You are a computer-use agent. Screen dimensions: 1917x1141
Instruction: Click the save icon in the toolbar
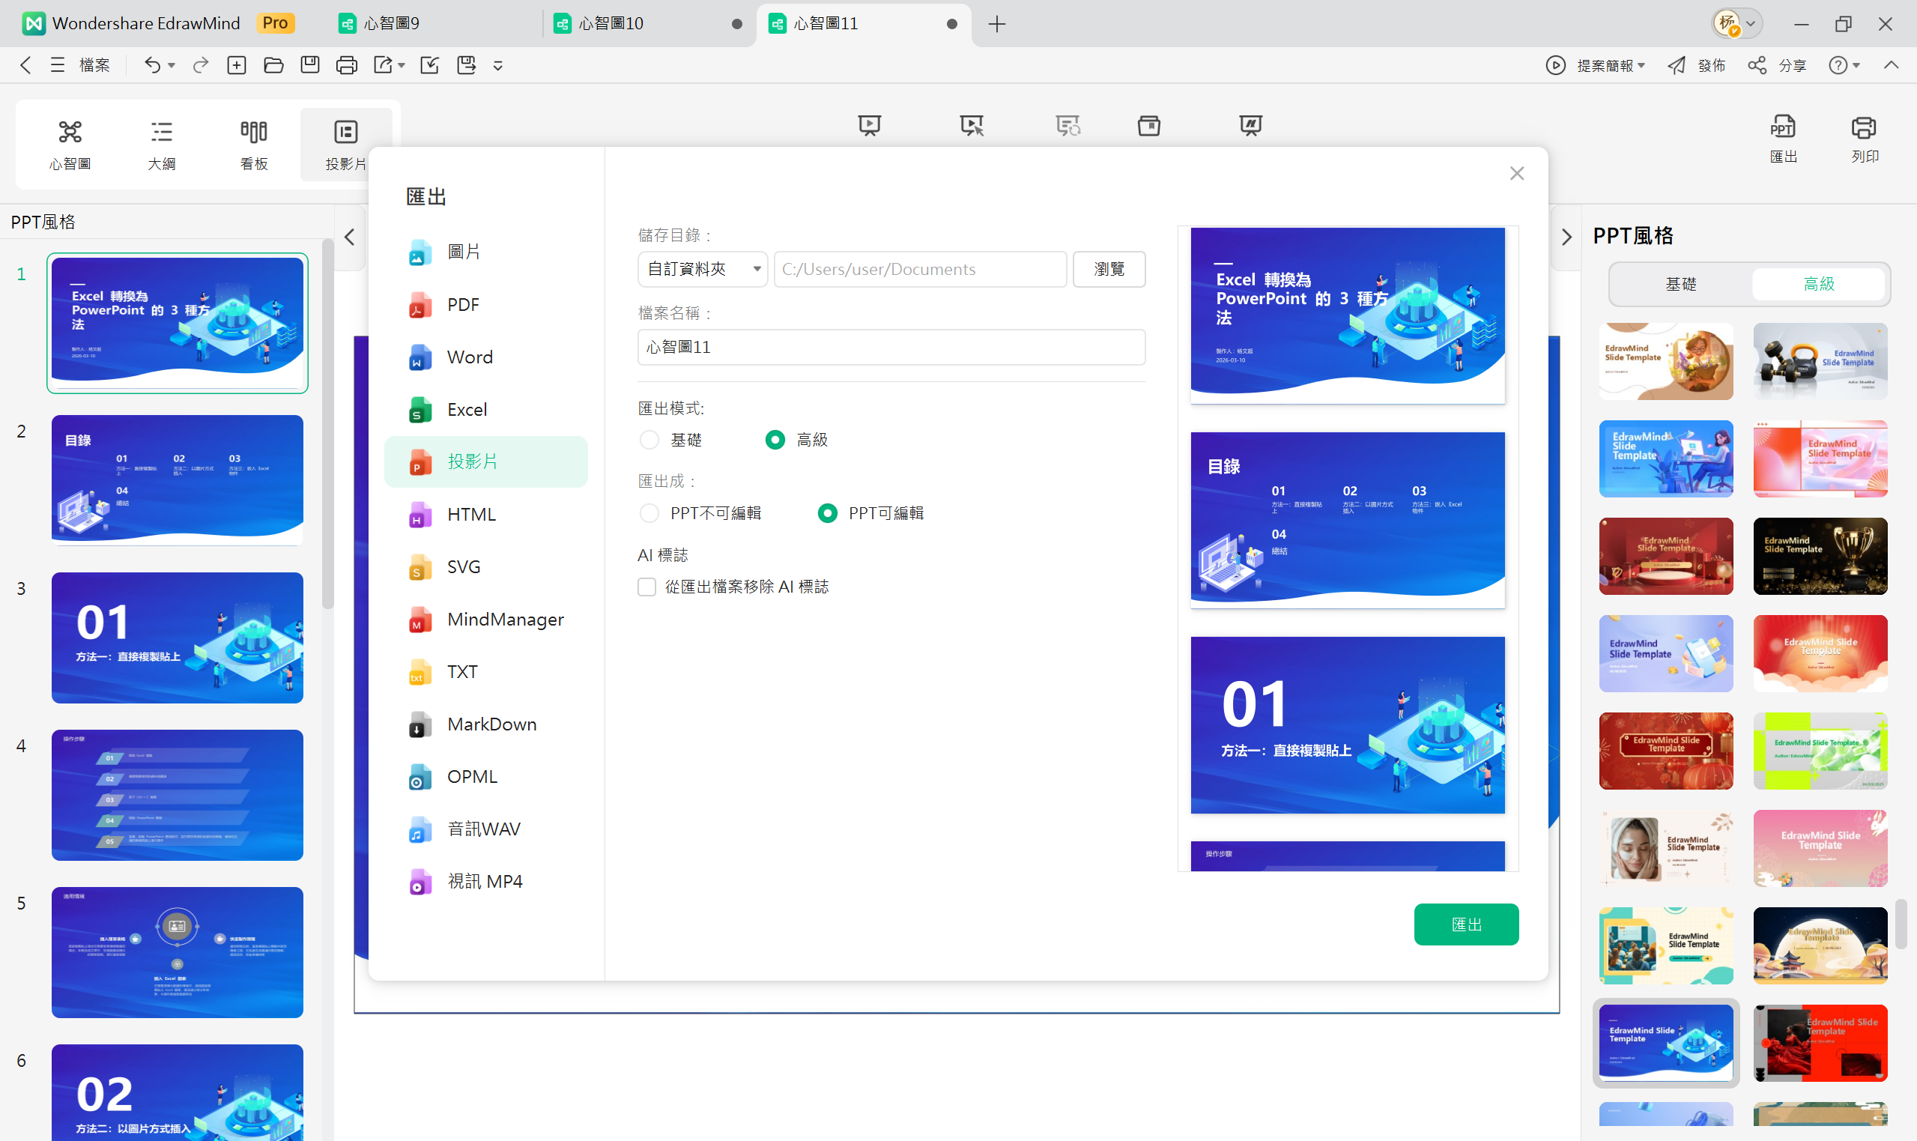(x=310, y=64)
